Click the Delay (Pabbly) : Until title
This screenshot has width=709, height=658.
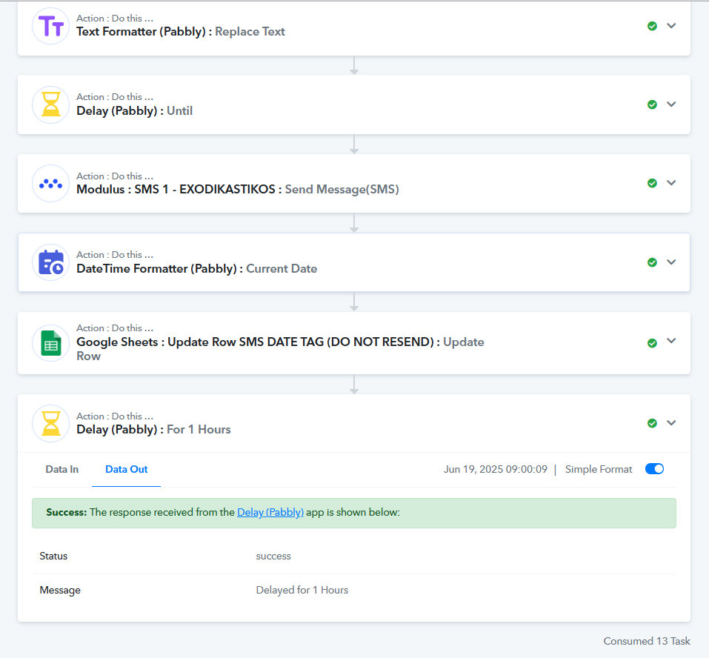134,111
